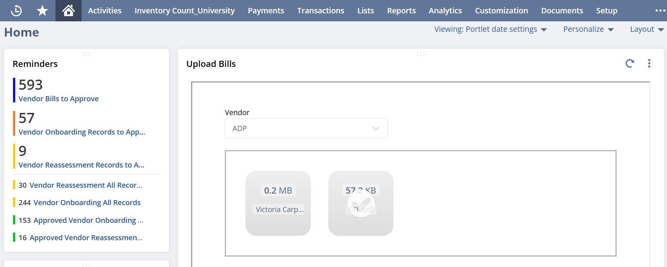Click the Home page heading
Screen dimensions: 667x267
click(x=22, y=33)
